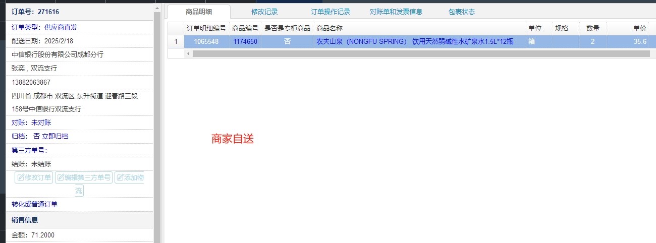Click the table scrollbar left arrow
Image resolution: width=656 pixels, height=243 pixels.
click(188, 53)
